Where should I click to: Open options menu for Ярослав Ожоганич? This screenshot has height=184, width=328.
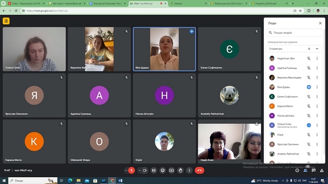(317, 144)
